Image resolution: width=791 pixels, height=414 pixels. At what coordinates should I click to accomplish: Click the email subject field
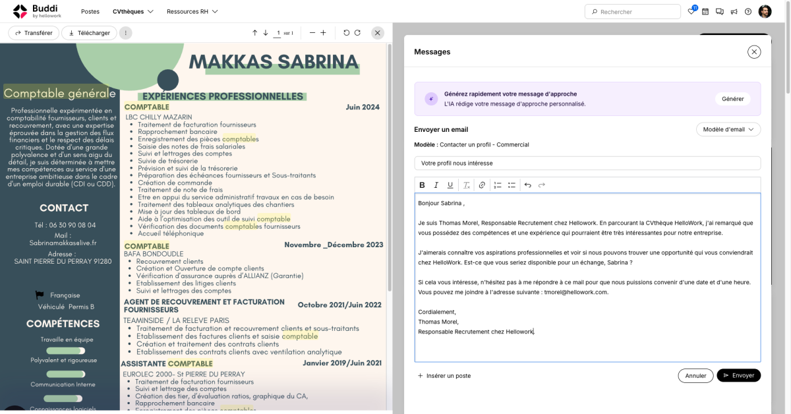click(587, 163)
